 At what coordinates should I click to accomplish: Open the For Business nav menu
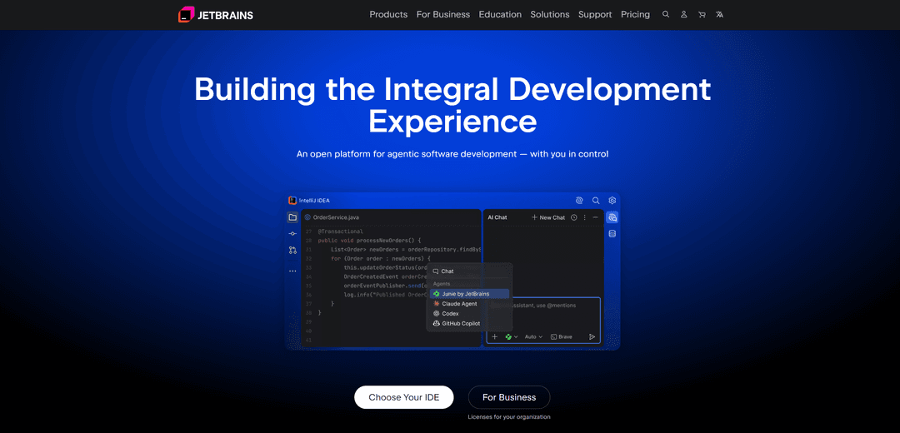pyautogui.click(x=443, y=14)
